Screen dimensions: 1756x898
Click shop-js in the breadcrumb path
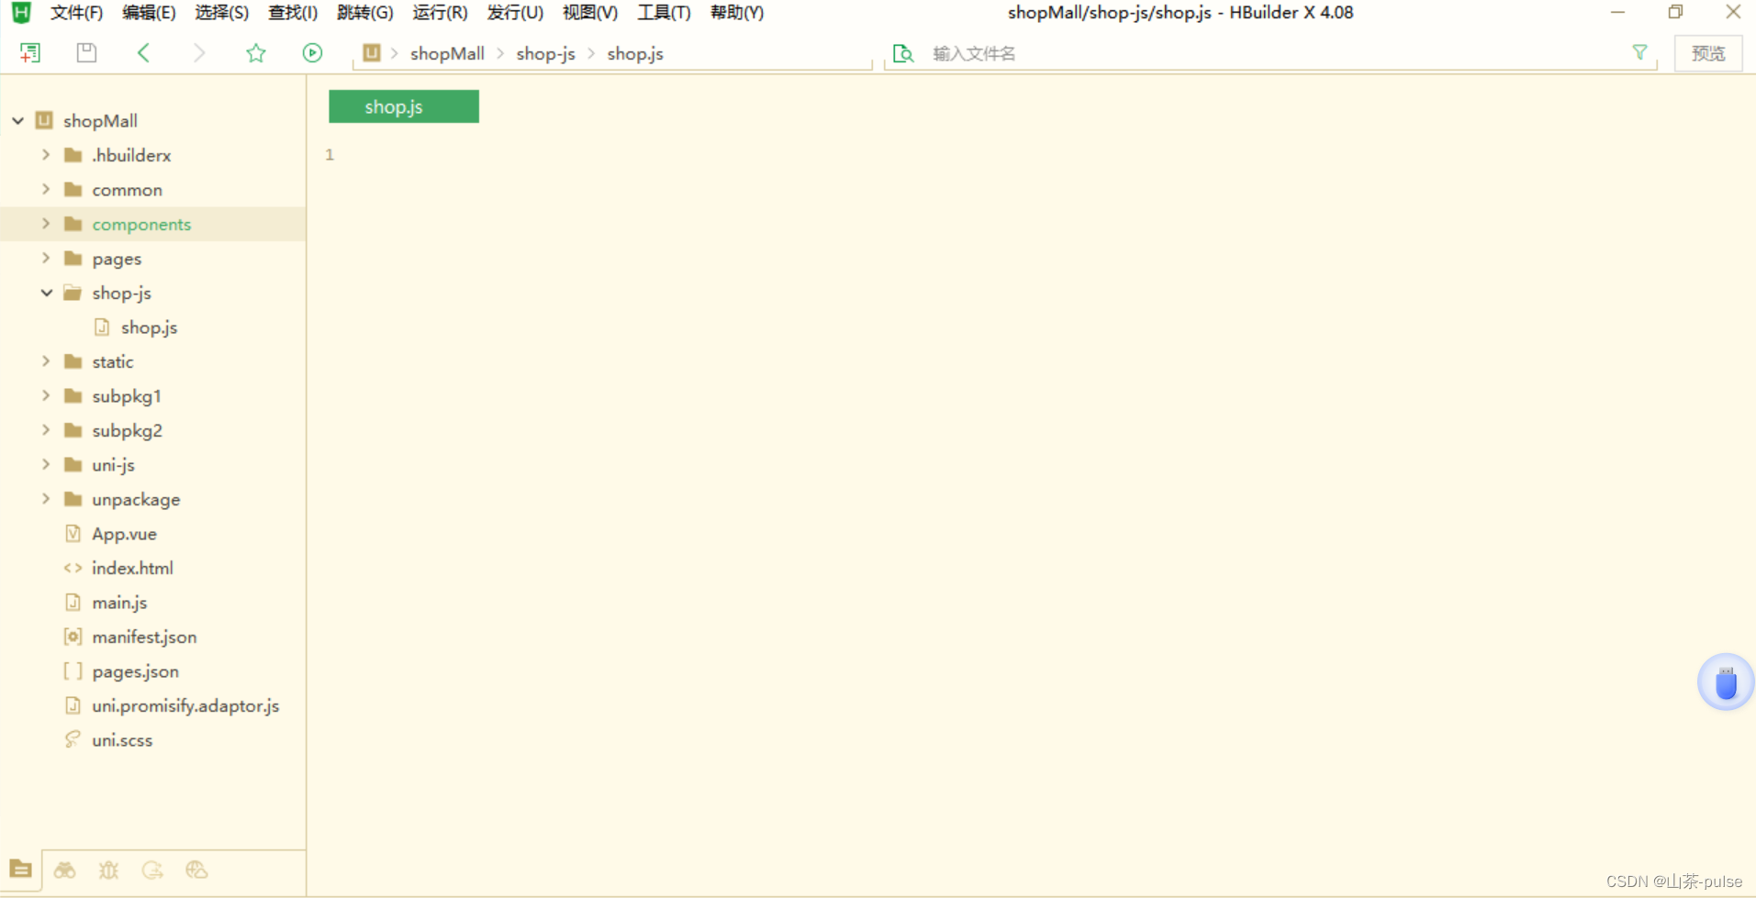tap(545, 53)
